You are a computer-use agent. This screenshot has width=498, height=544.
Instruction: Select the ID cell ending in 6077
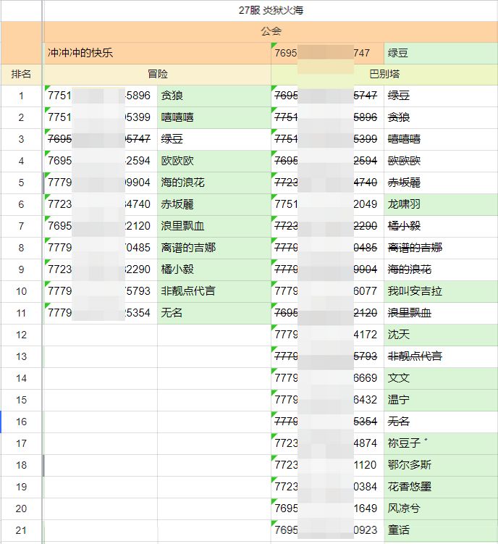327,291
